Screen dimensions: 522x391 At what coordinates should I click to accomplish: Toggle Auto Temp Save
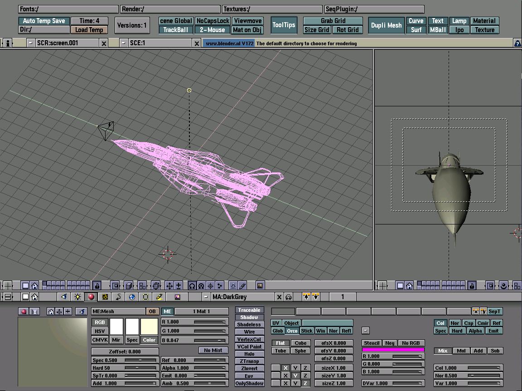[44, 21]
